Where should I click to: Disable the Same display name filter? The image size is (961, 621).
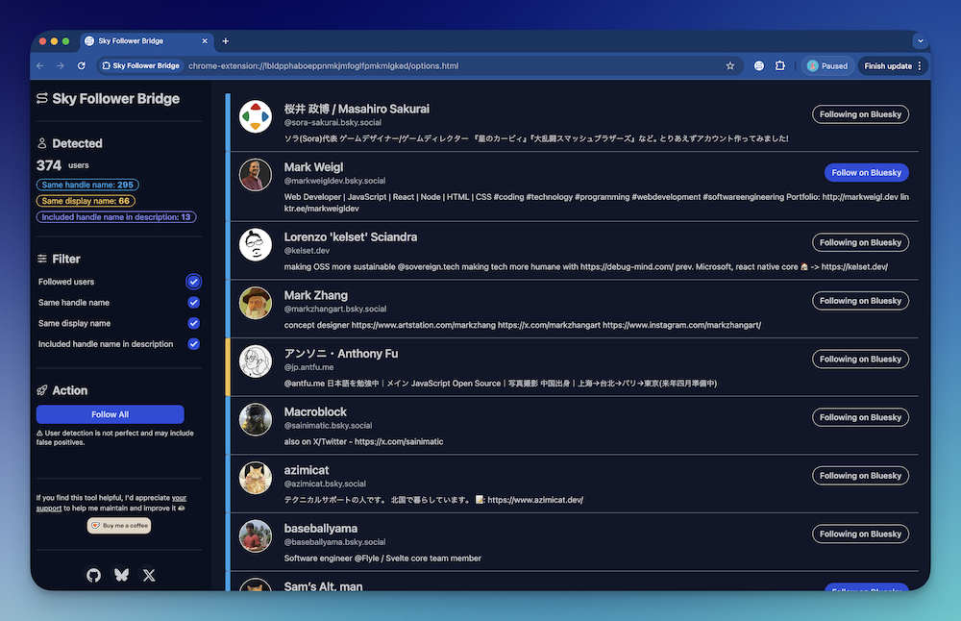click(193, 323)
